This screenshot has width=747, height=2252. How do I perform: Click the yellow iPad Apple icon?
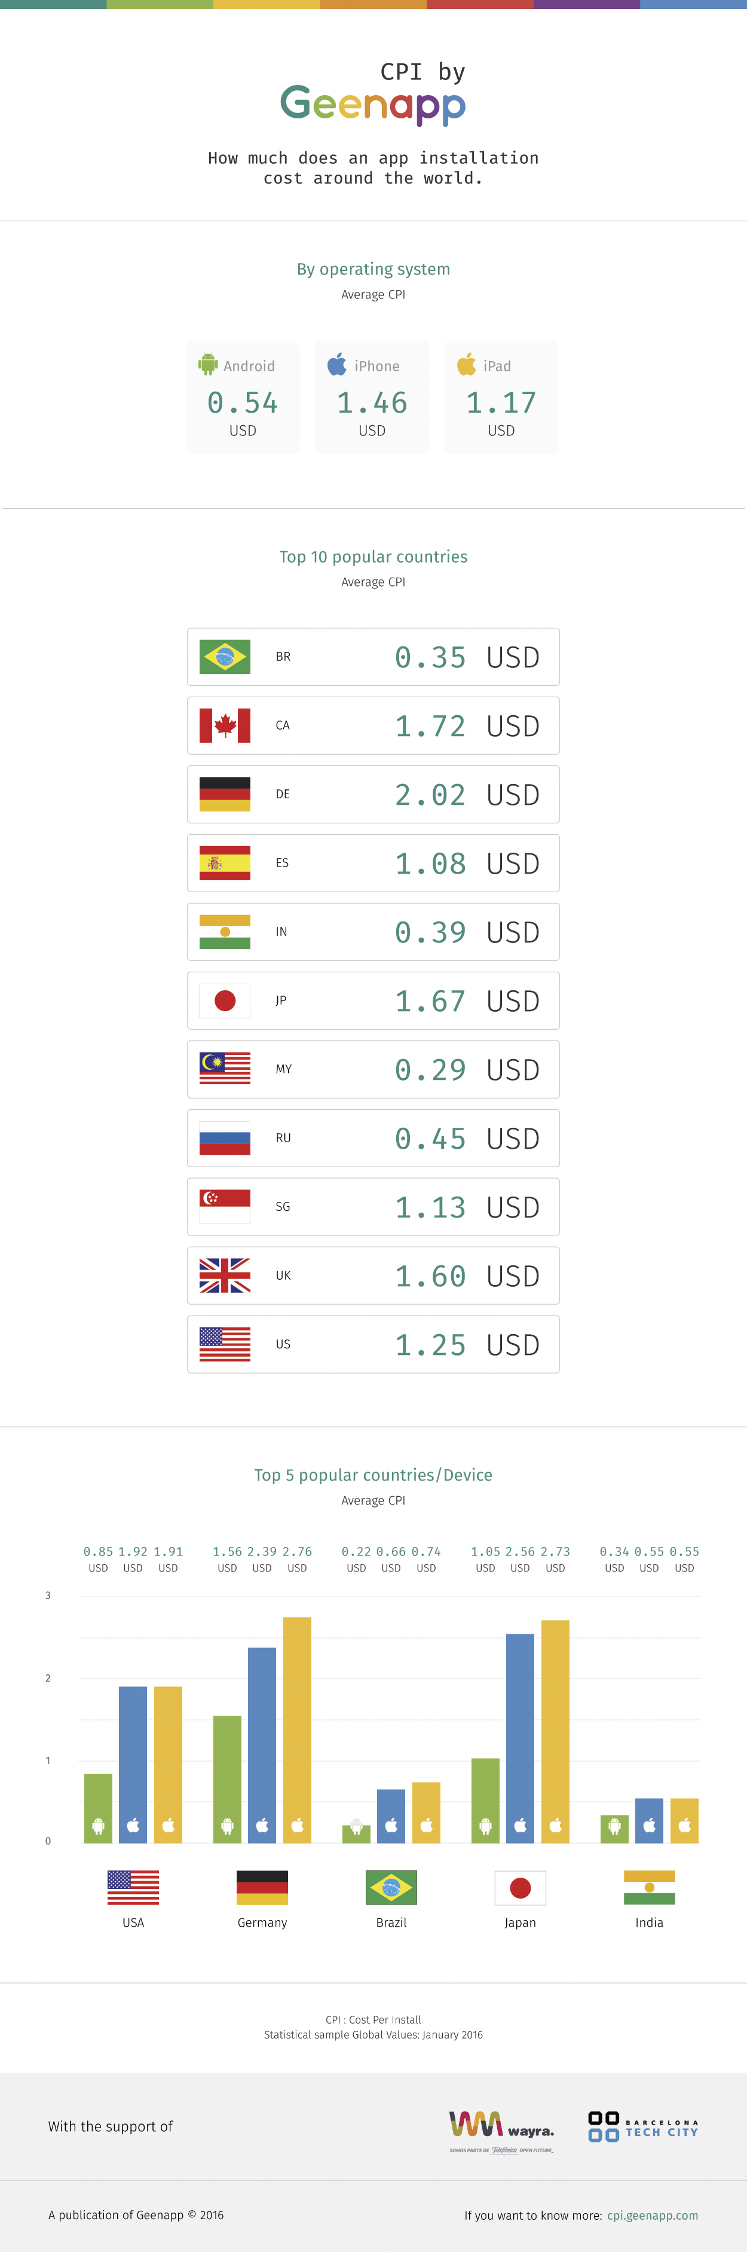pos(467,364)
